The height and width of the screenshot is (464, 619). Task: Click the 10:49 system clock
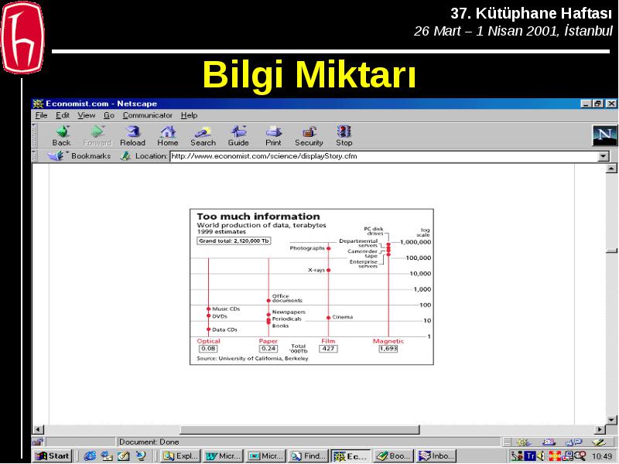click(x=601, y=456)
